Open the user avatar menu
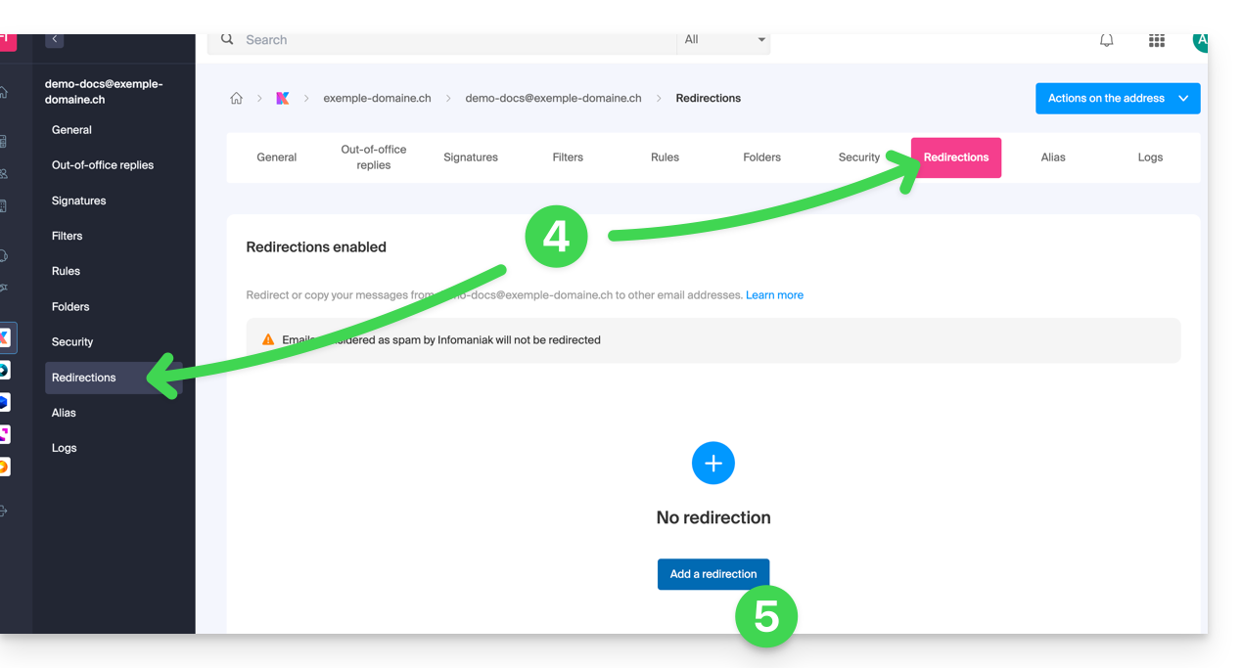1242x668 pixels. [x=1199, y=41]
